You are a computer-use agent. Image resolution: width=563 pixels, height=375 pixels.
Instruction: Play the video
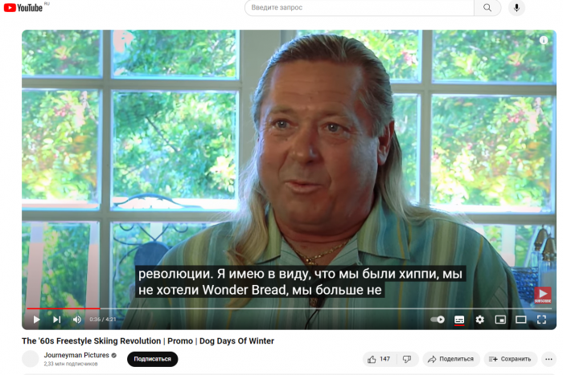pos(36,319)
